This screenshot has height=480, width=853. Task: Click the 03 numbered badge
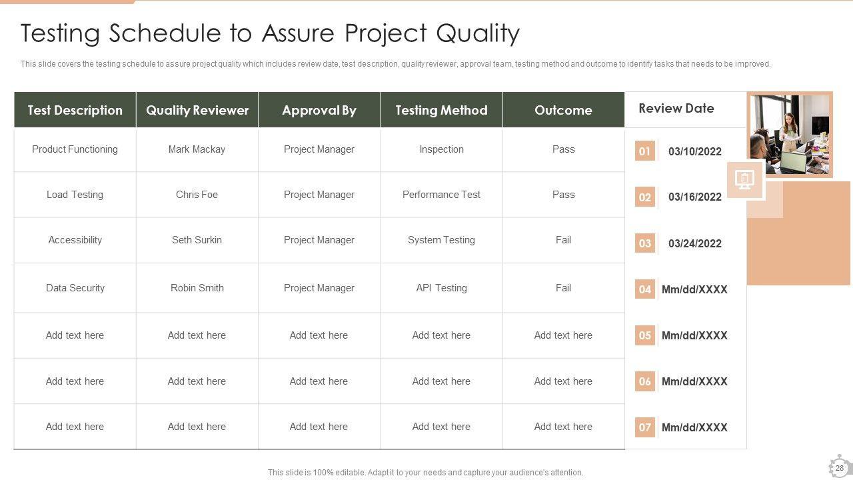644,243
